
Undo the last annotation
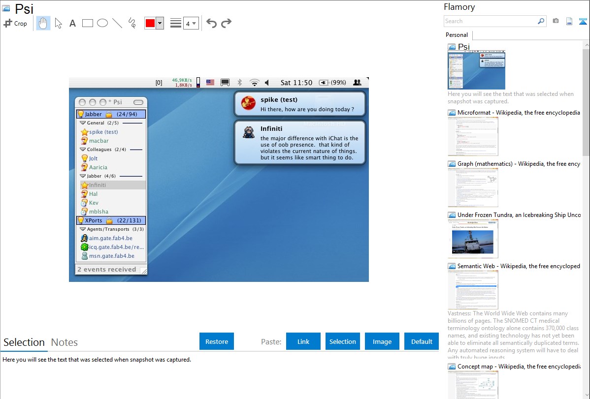click(x=211, y=23)
